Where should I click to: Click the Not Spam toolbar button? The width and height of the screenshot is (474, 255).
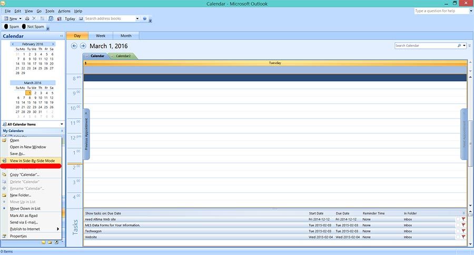[33, 27]
